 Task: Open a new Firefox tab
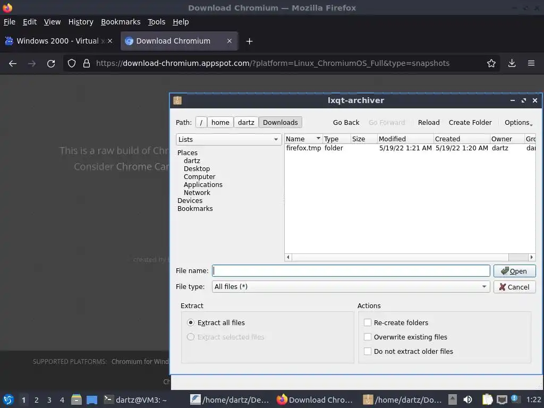click(249, 41)
